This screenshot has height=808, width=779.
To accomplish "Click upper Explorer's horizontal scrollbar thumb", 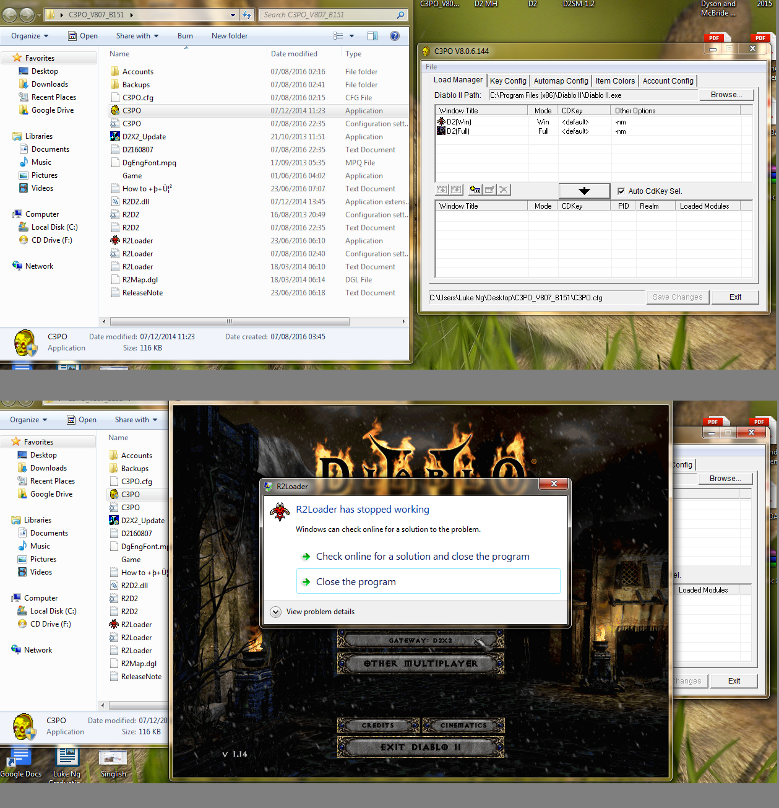I will pyautogui.click(x=229, y=321).
